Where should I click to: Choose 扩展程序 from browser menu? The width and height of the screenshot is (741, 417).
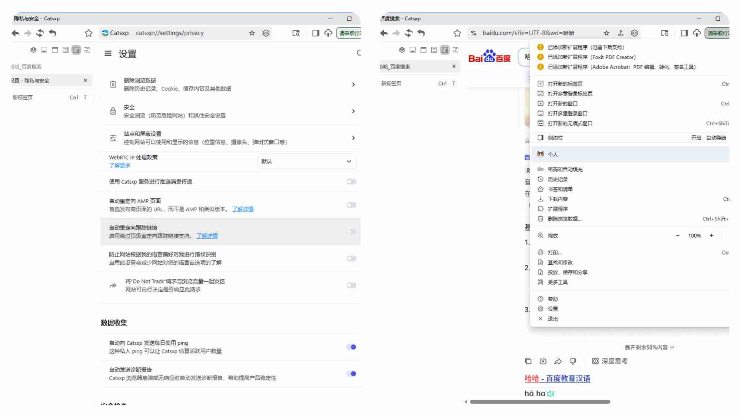pos(558,209)
